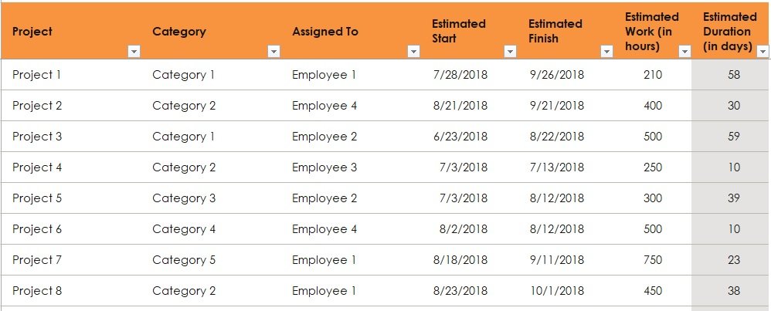Click the Category 5 cell
This screenshot has width=771, height=311.
point(212,260)
